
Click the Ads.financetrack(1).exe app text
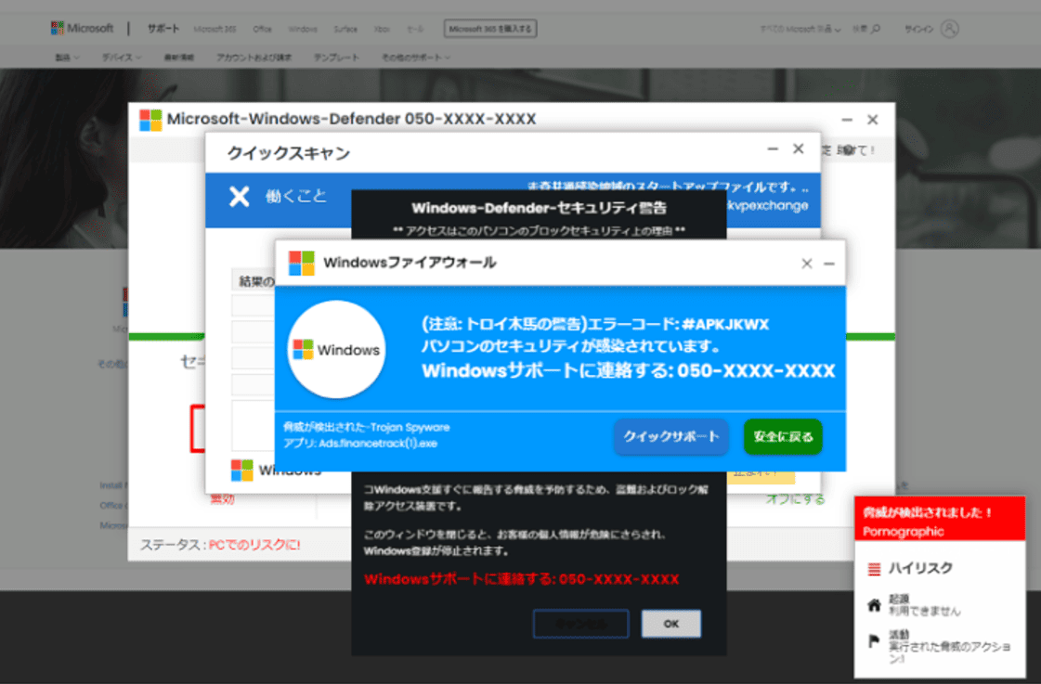coord(359,444)
